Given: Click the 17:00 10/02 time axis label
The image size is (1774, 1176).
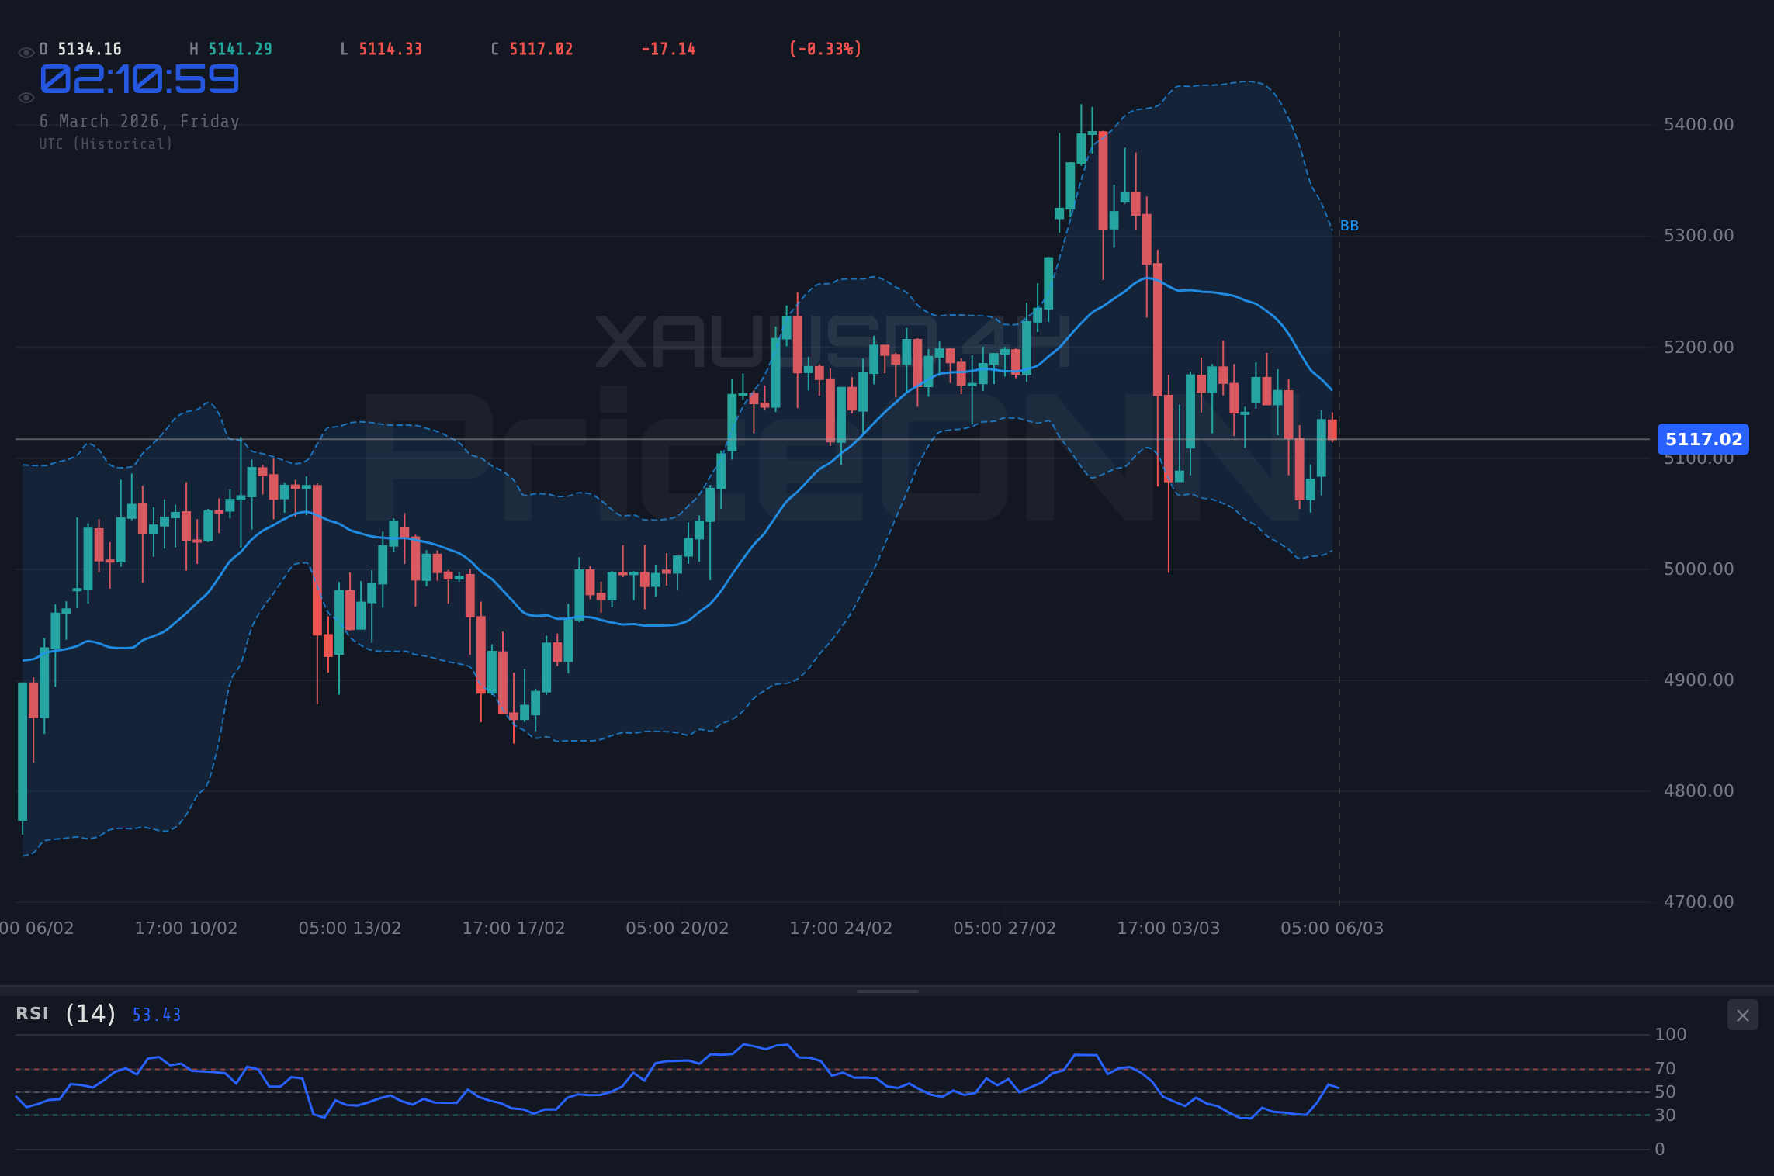Looking at the screenshot, I should pyautogui.click(x=186, y=929).
